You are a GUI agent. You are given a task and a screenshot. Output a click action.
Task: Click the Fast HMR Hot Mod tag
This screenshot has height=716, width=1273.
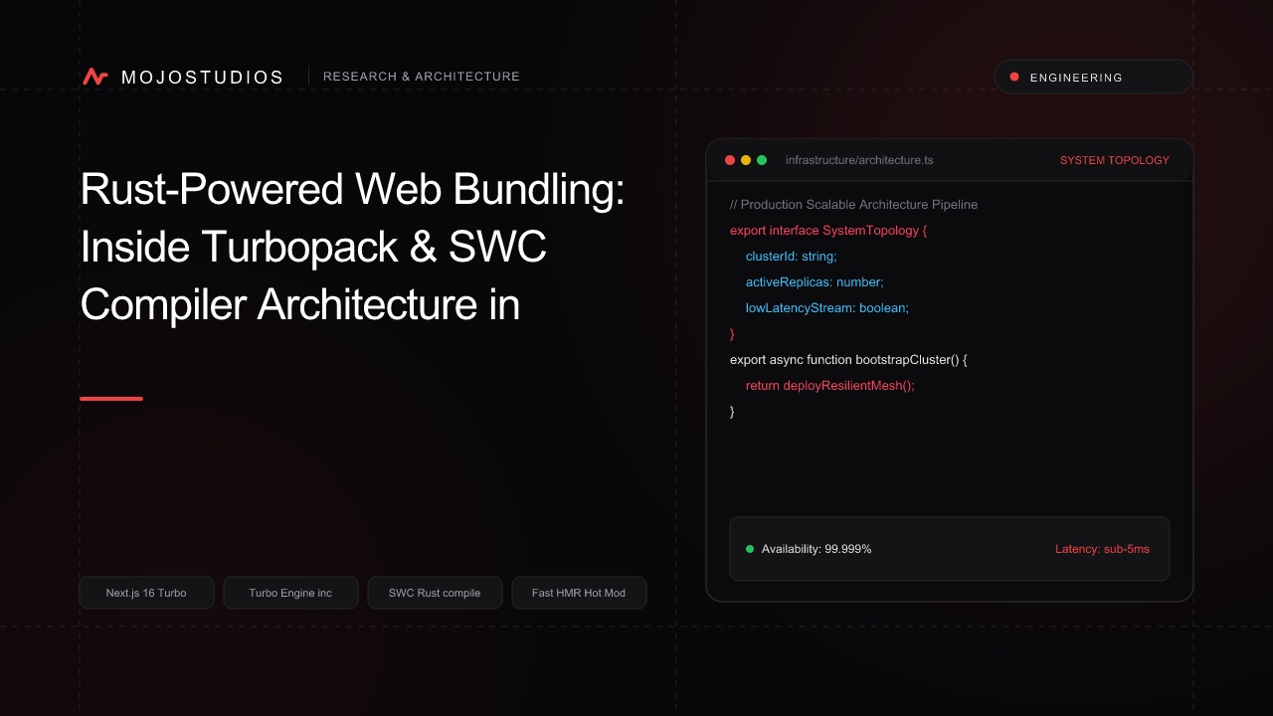579,593
